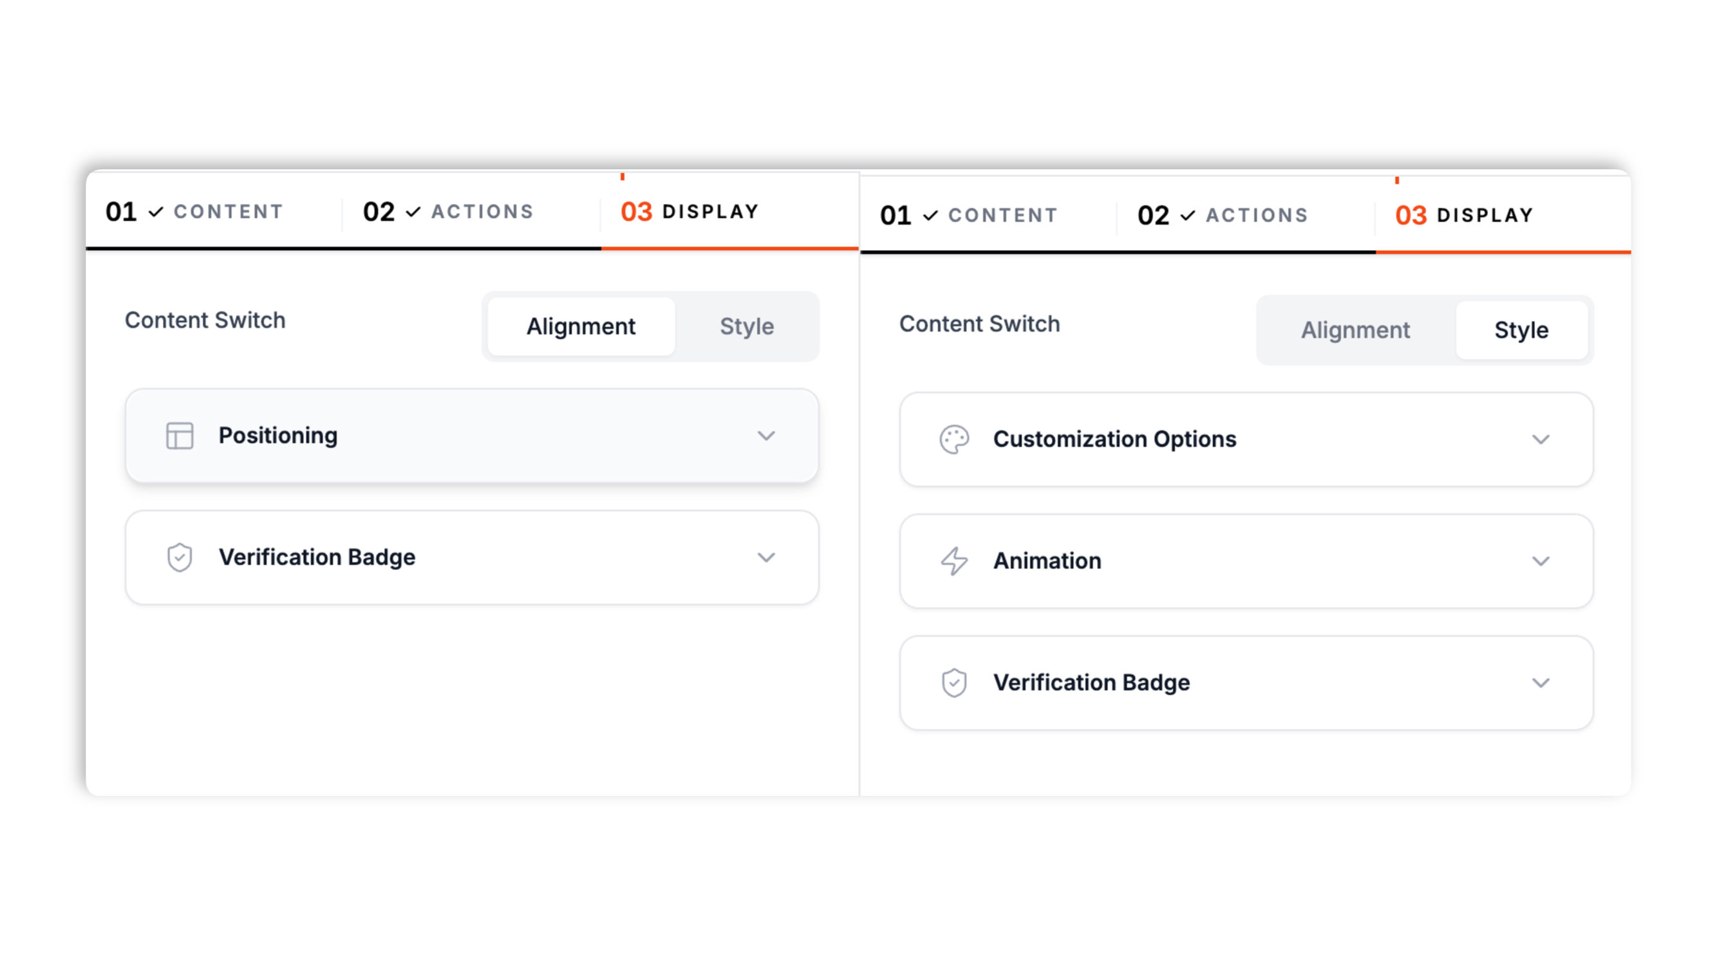
Task: Click the left panel Verification Badge title
Action: 317,557
